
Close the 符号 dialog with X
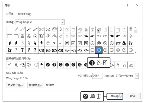point(137,5)
